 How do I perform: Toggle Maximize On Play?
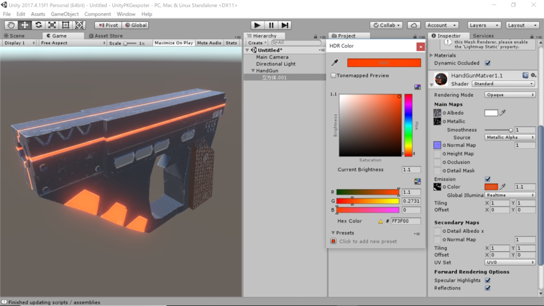[x=174, y=43]
